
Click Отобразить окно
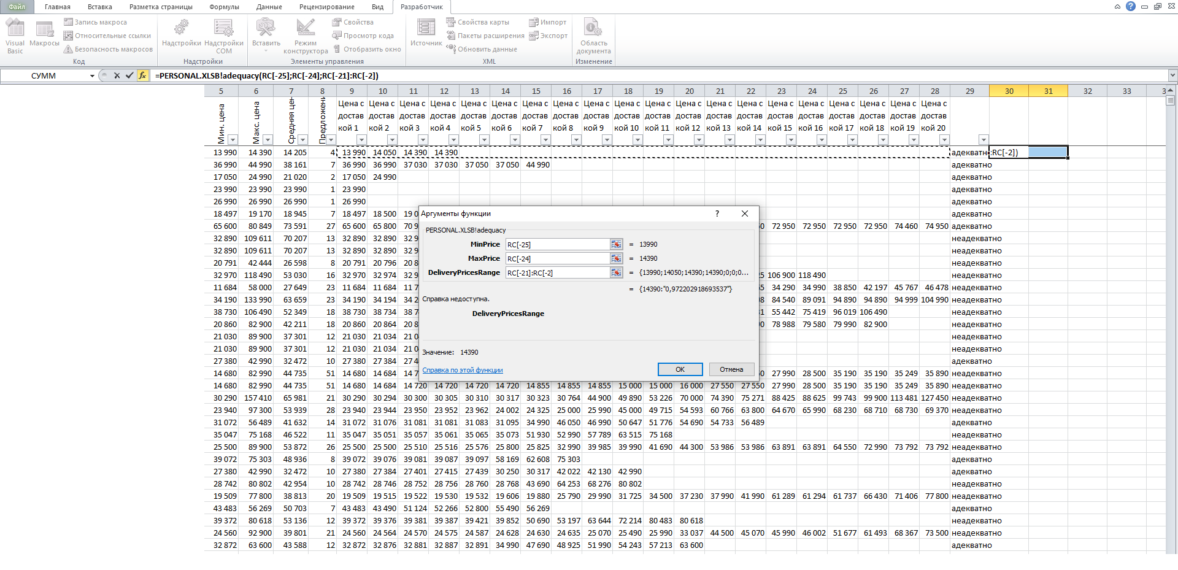(367, 49)
